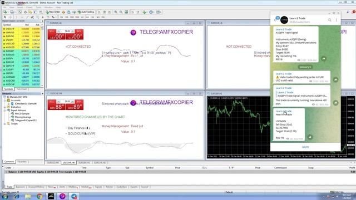Open Telegram channel three-dot menu
The image size is (356, 200).
(336, 20)
